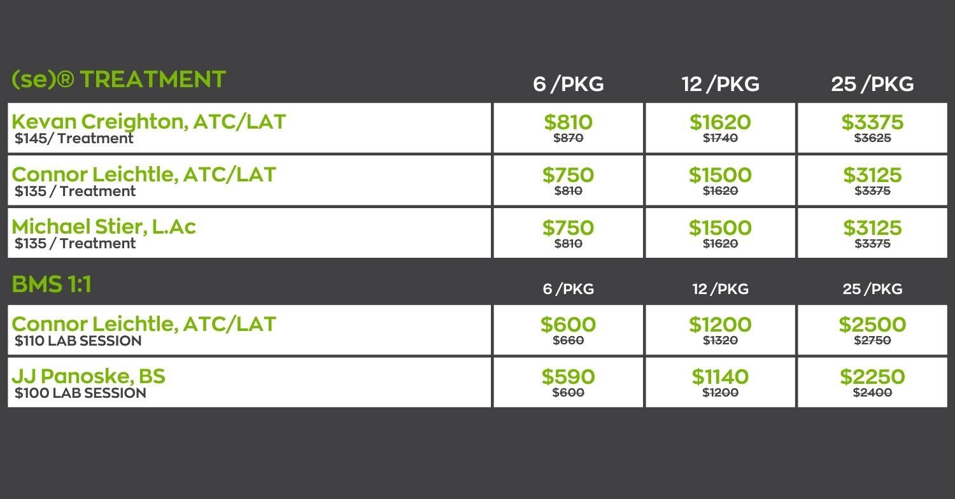The image size is (955, 499).
Task: Pick Michael Stier's $3125 25-package price
Action: [872, 228]
